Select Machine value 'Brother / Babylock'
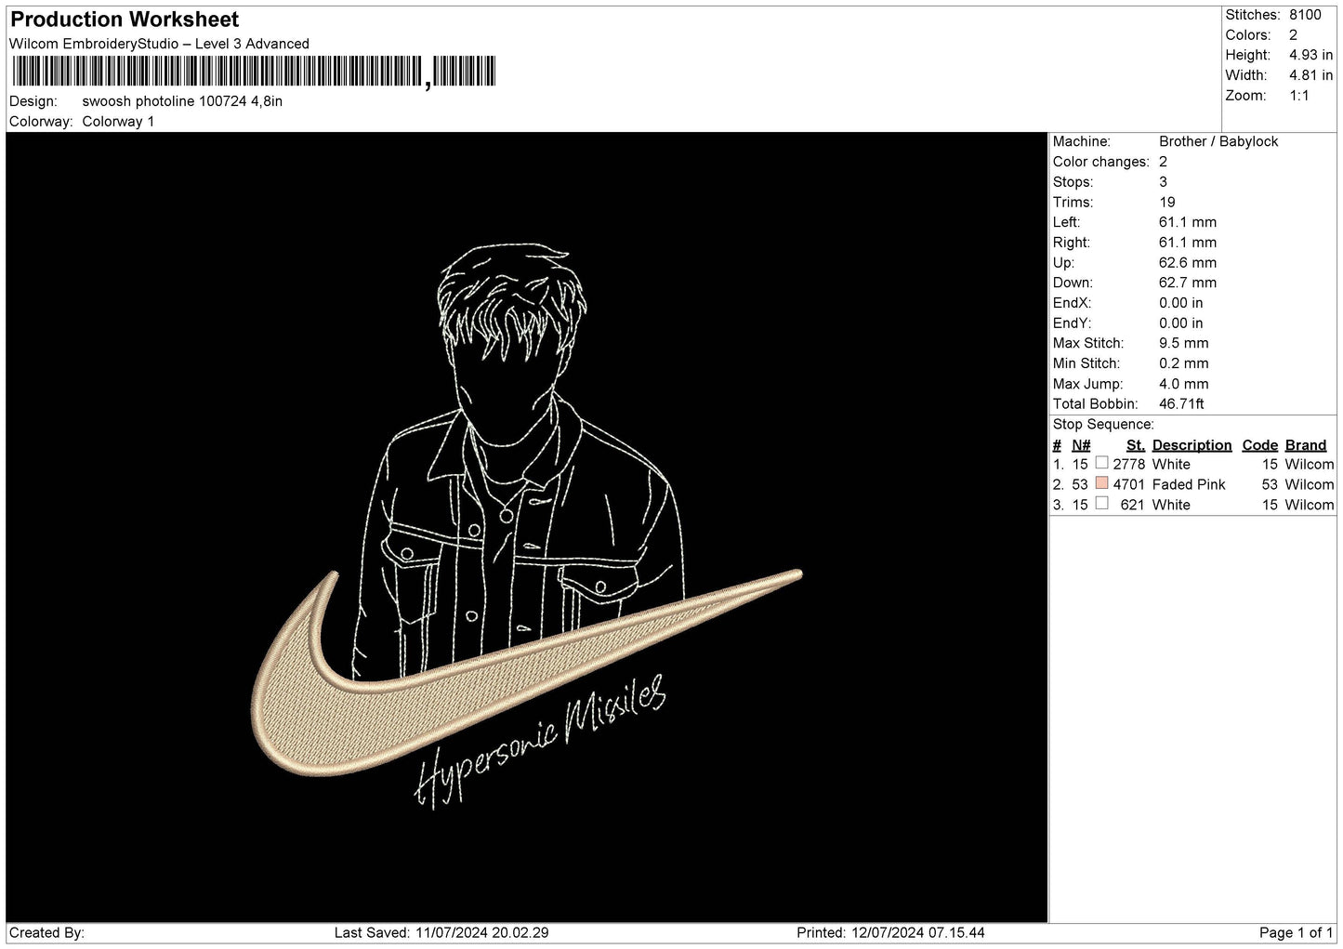This screenshot has width=1343, height=949. [1218, 141]
